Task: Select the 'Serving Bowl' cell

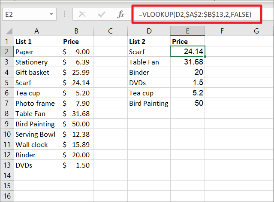Action: coord(36,134)
